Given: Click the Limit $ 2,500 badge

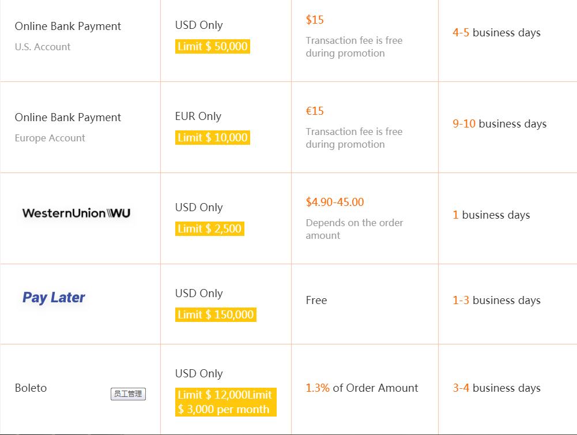Looking at the screenshot, I should (x=210, y=229).
